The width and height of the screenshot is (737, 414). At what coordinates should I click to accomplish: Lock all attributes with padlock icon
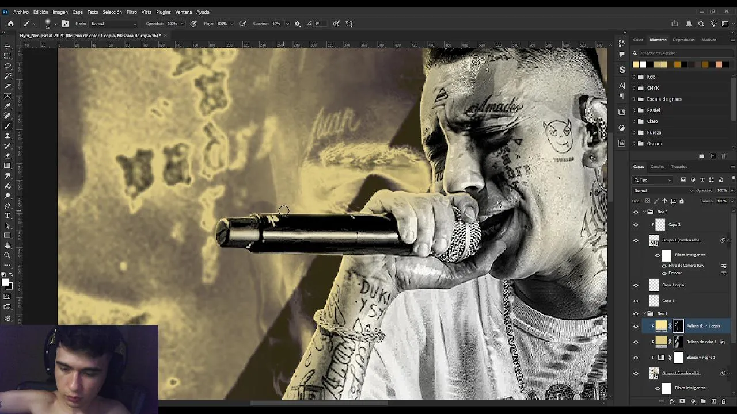pyautogui.click(x=682, y=201)
